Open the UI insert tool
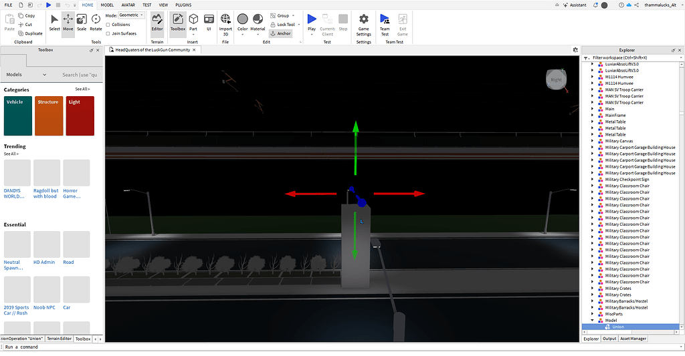685x356 pixels. (x=209, y=23)
